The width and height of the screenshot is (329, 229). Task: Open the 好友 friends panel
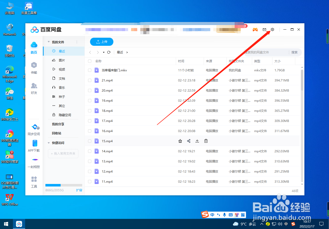coord(34,88)
